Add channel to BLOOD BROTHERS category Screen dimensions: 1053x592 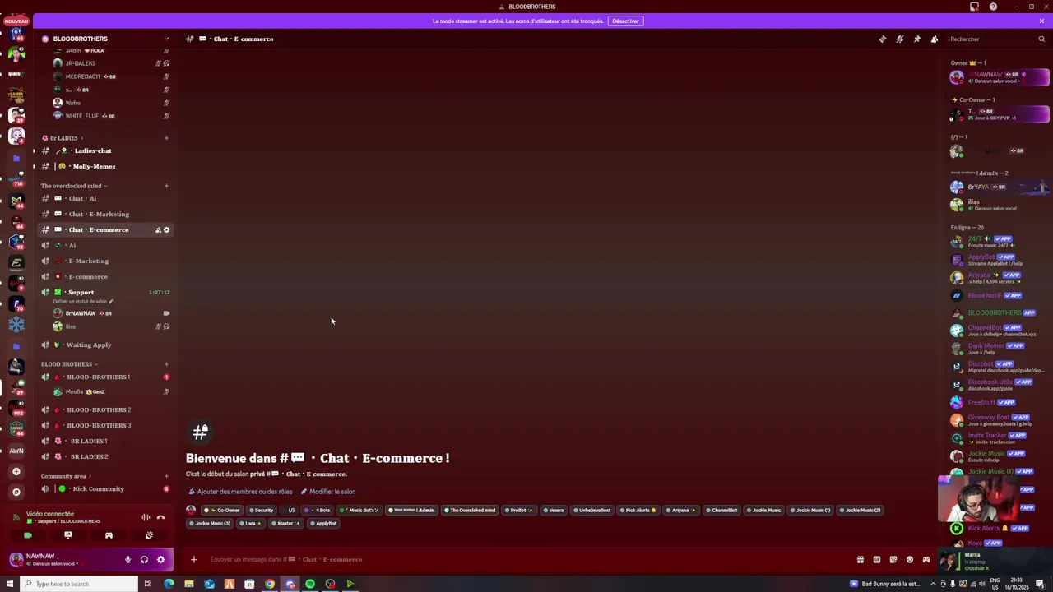[x=166, y=364]
